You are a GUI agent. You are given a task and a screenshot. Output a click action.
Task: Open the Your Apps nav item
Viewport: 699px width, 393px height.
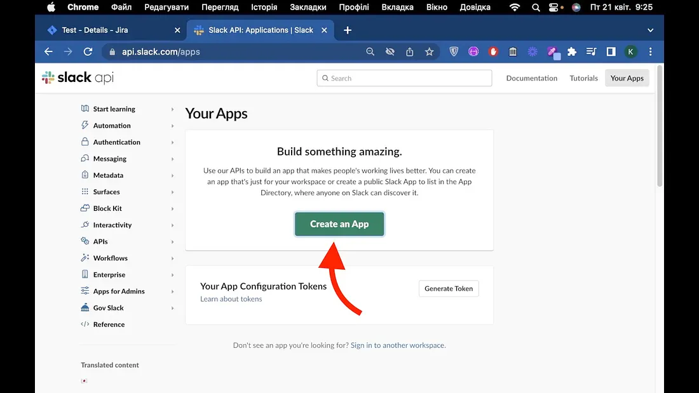627,78
